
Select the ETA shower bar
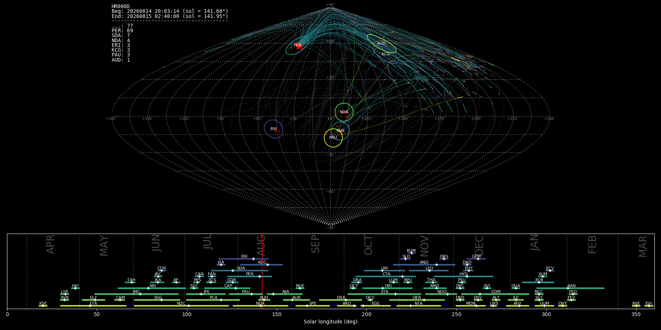(x=93, y=306)
